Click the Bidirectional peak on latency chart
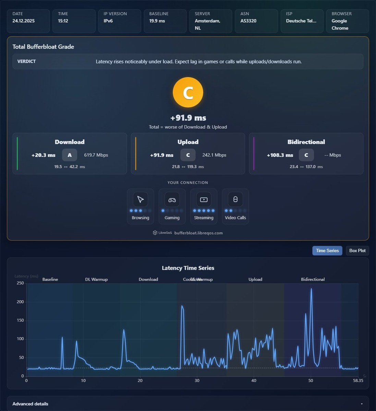The width and height of the screenshot is (376, 411). 311,289
